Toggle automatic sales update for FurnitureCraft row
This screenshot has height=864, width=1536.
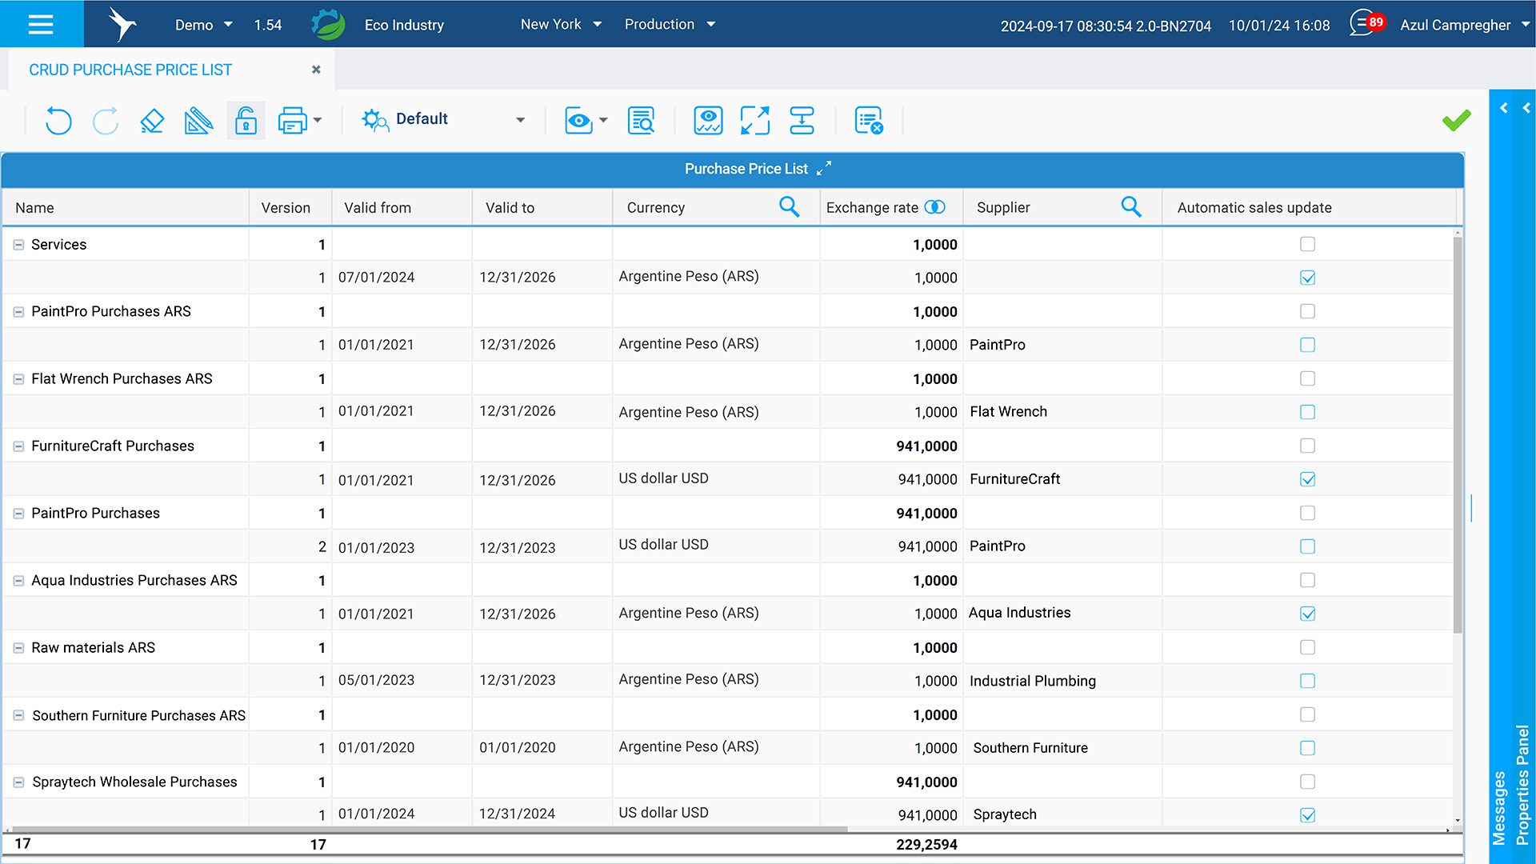click(x=1307, y=479)
